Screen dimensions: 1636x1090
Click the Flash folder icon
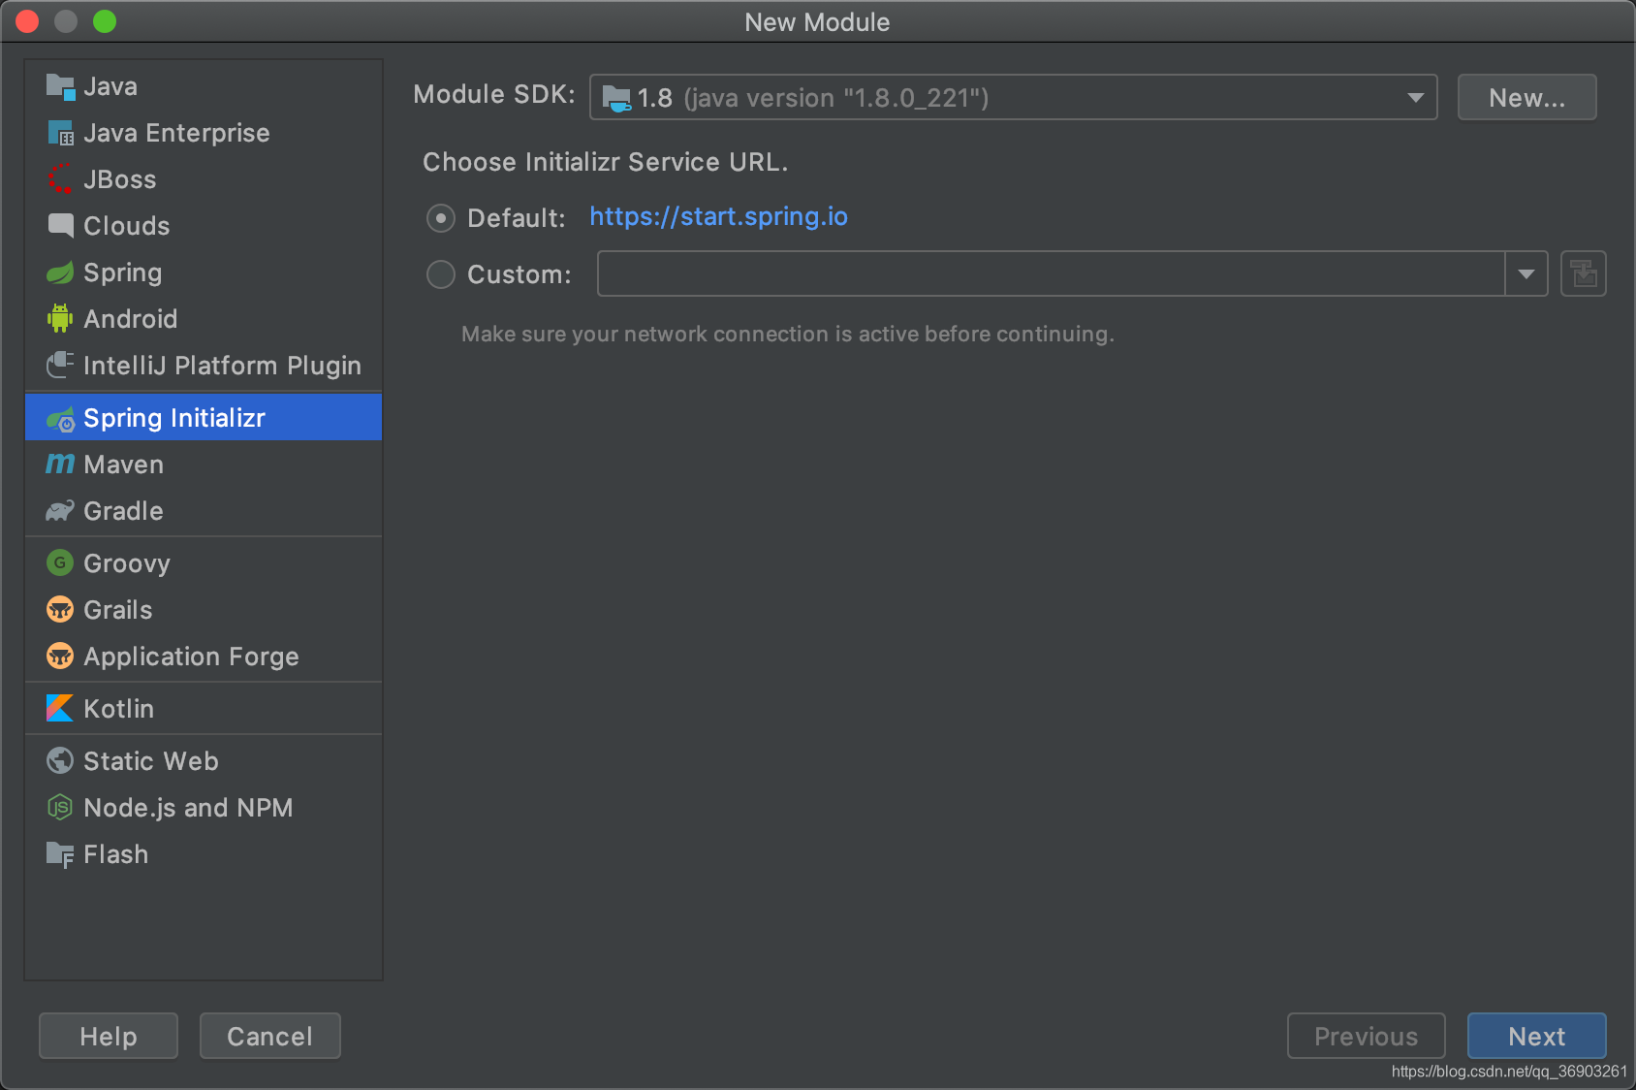point(60,854)
